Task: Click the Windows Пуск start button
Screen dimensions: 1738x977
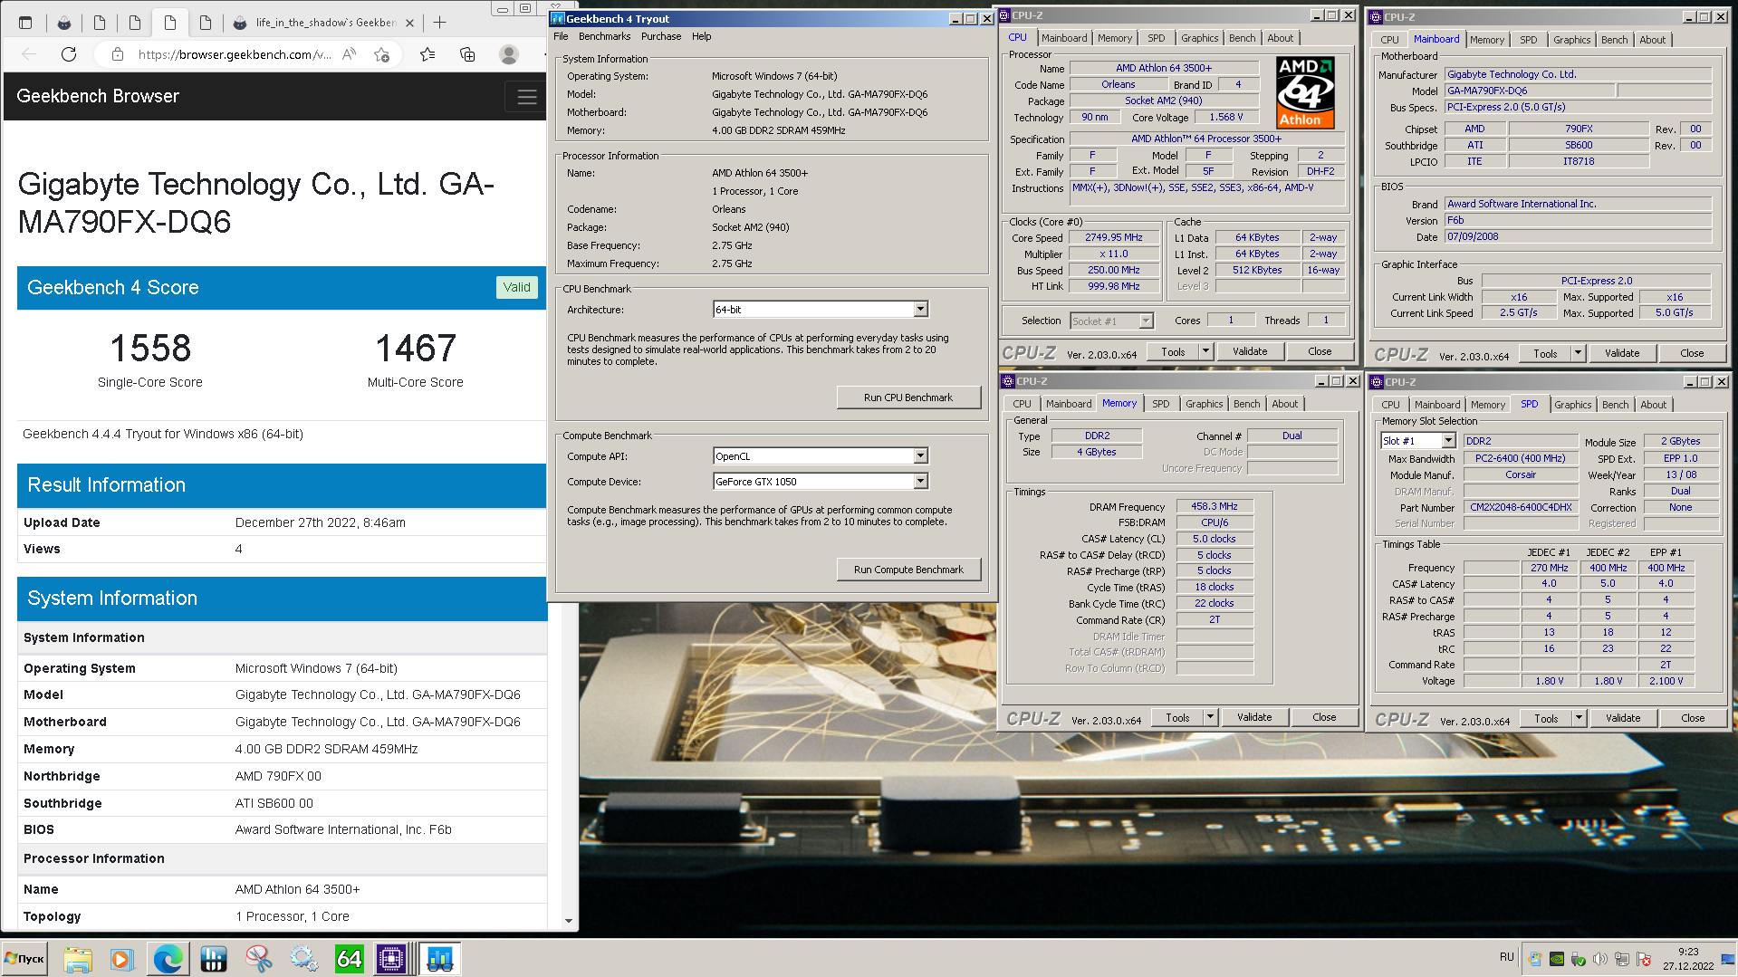Action: [x=24, y=959]
